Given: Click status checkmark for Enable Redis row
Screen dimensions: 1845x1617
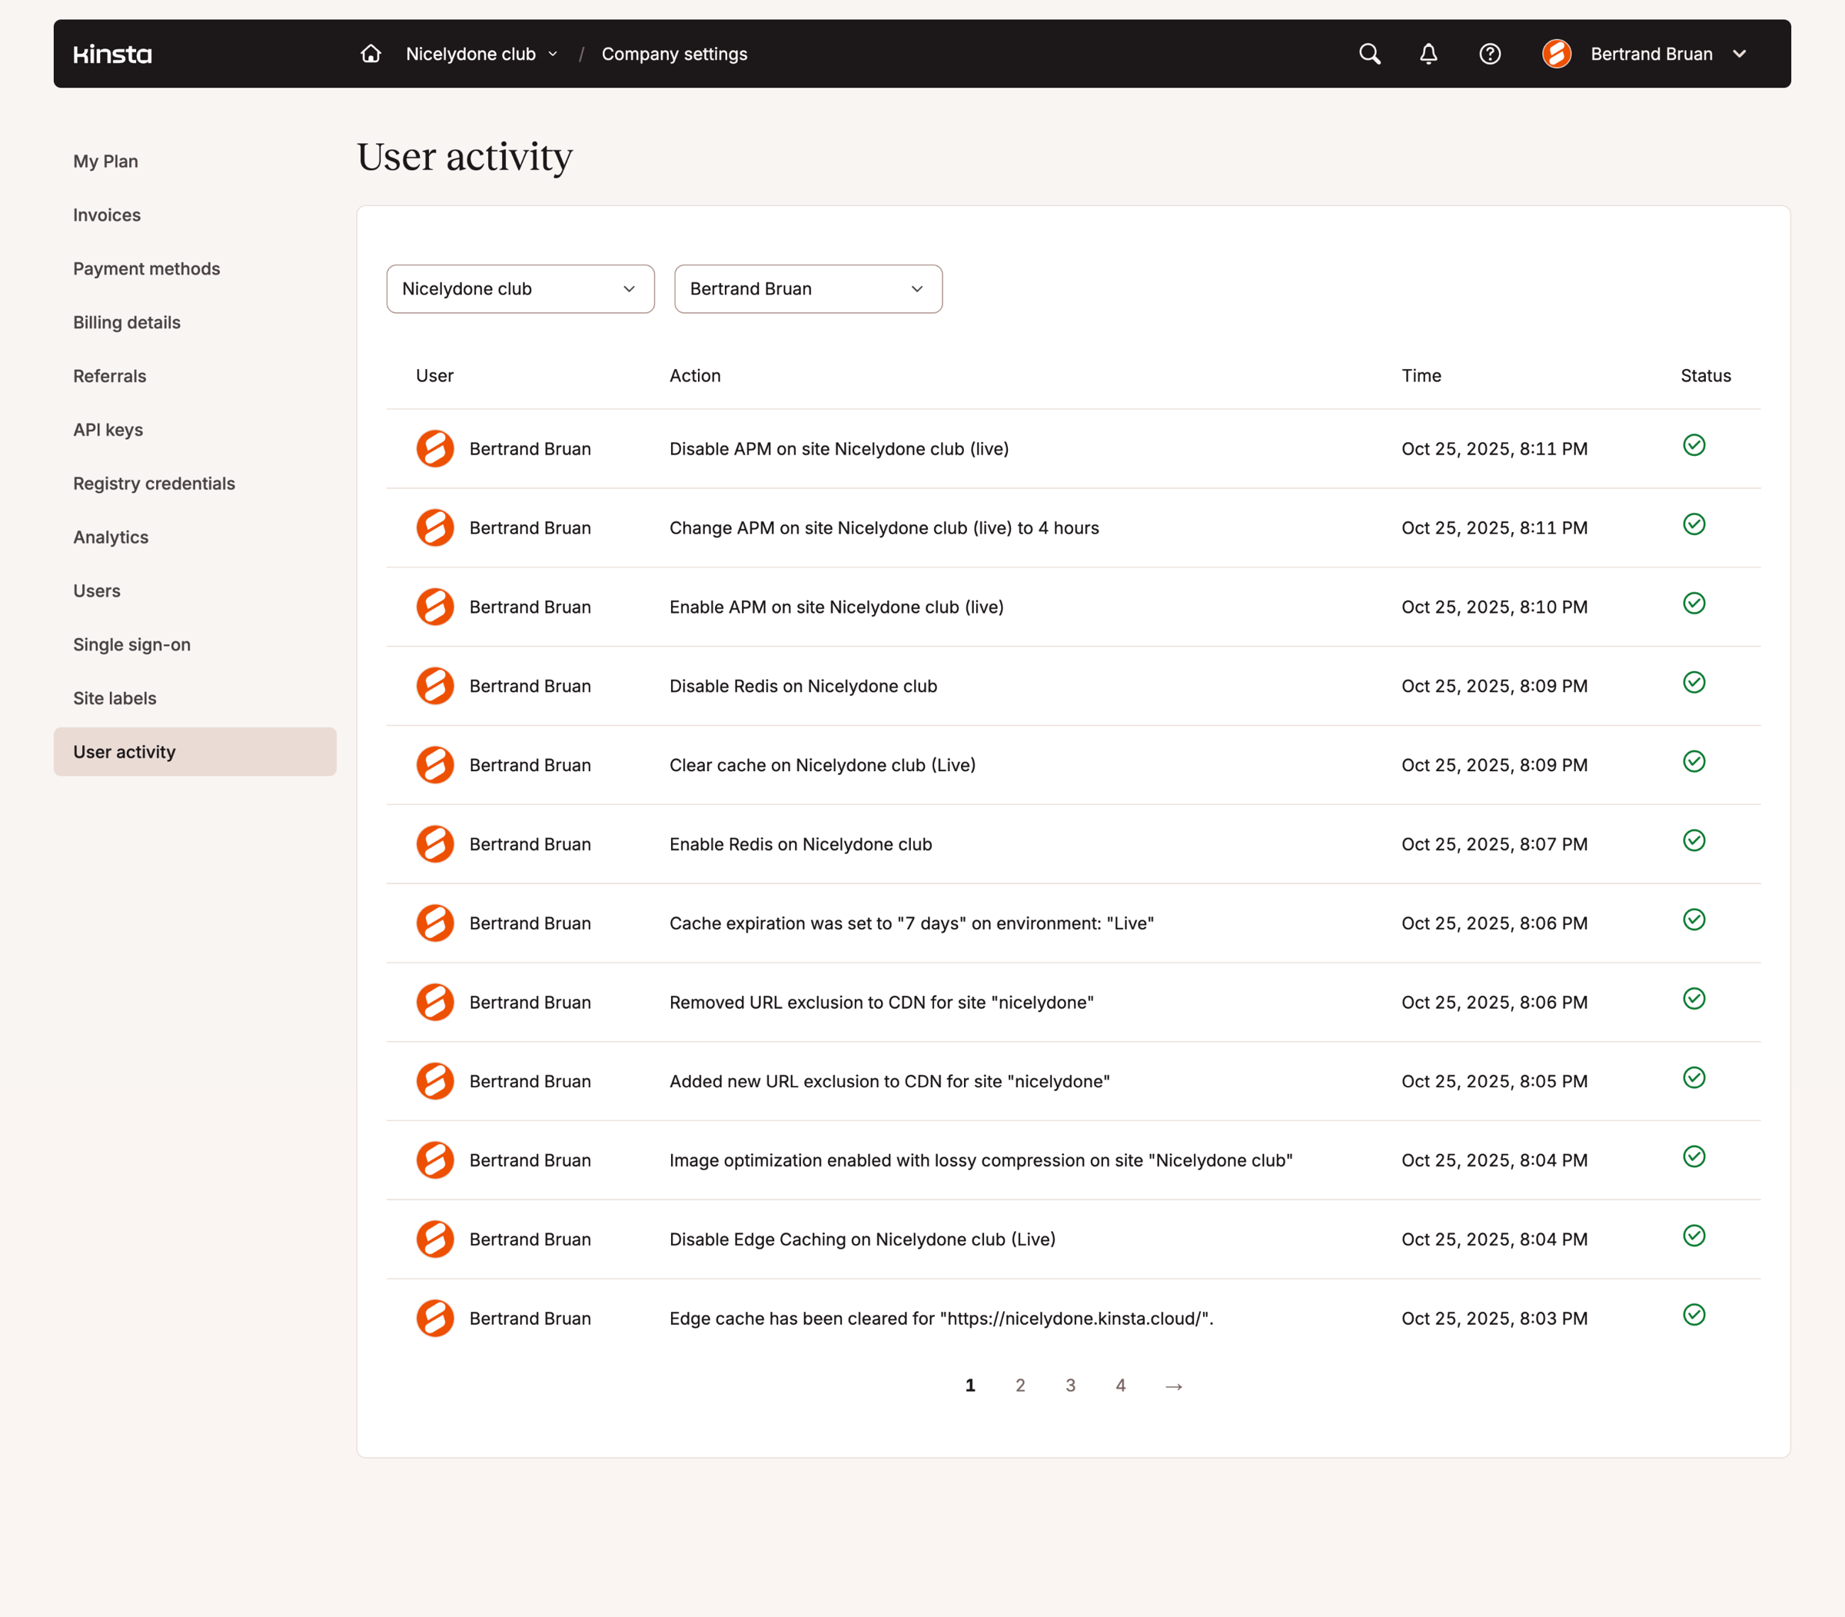Looking at the screenshot, I should click(x=1694, y=840).
